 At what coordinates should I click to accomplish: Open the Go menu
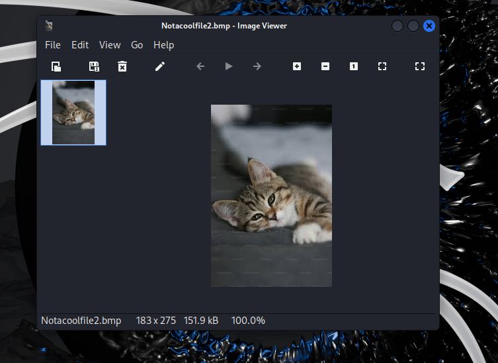[137, 45]
